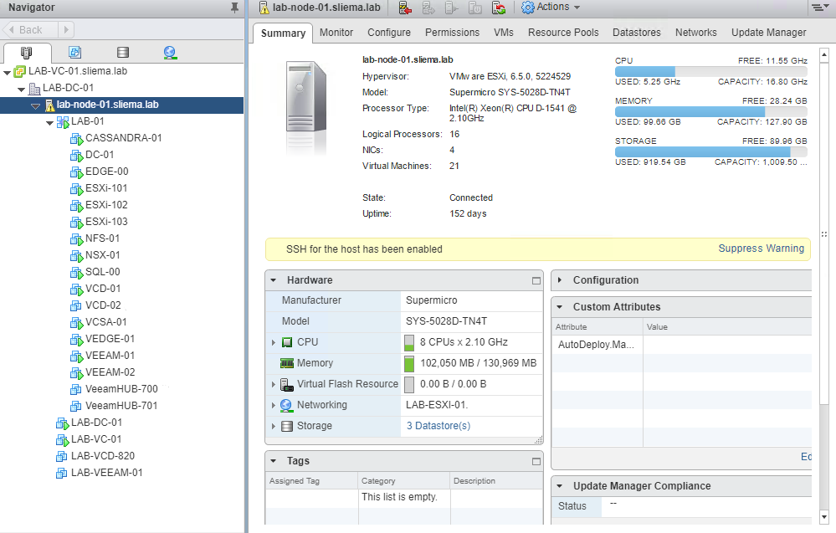Select the SQL-00 tree item

point(102,272)
